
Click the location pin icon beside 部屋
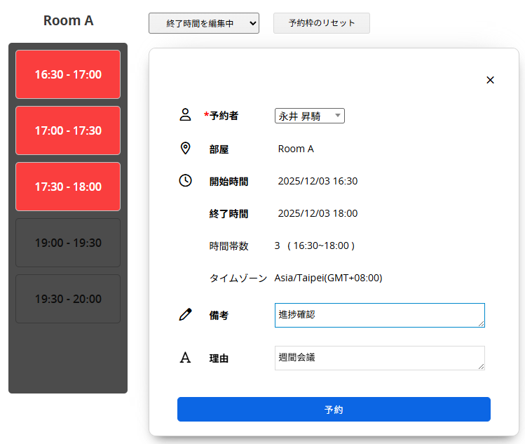coord(185,148)
